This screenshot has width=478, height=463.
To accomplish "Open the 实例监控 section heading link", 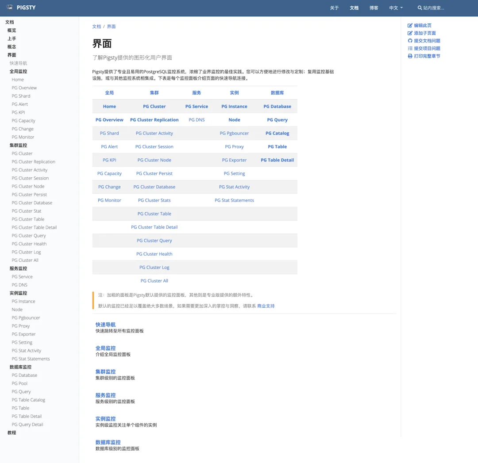I will pos(105,419).
